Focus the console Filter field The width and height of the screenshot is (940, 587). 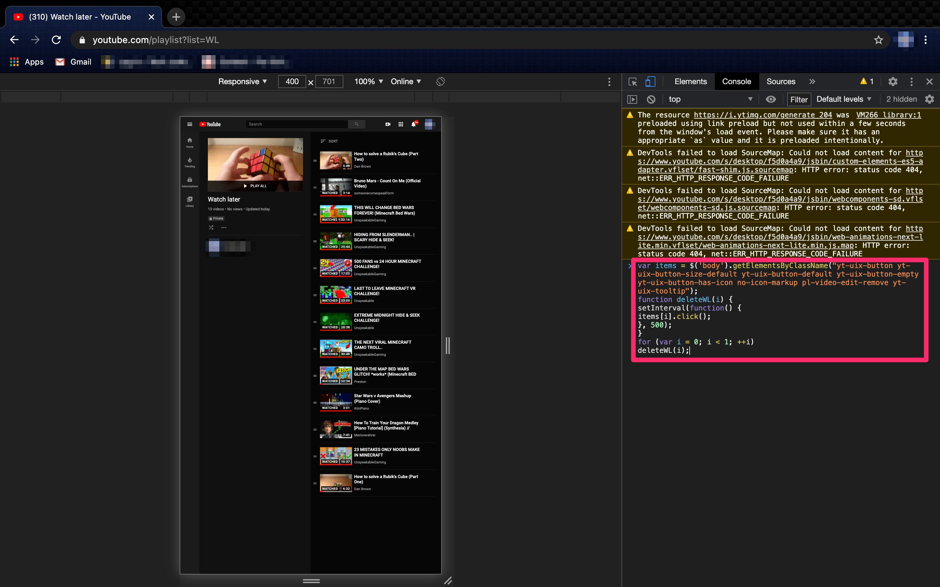(x=799, y=99)
